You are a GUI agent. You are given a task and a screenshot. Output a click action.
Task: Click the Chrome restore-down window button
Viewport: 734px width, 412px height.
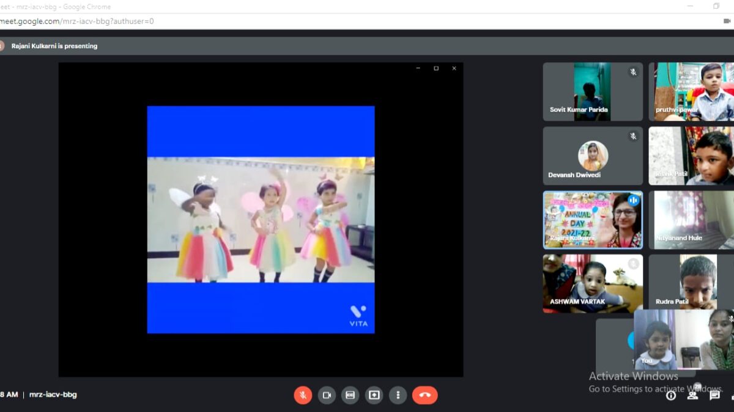click(x=716, y=6)
